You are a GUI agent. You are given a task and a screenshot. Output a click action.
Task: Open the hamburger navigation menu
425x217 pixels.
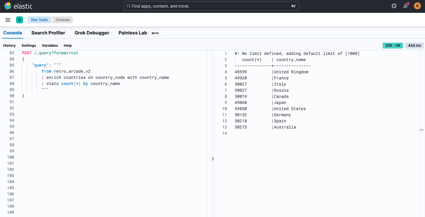click(x=8, y=20)
